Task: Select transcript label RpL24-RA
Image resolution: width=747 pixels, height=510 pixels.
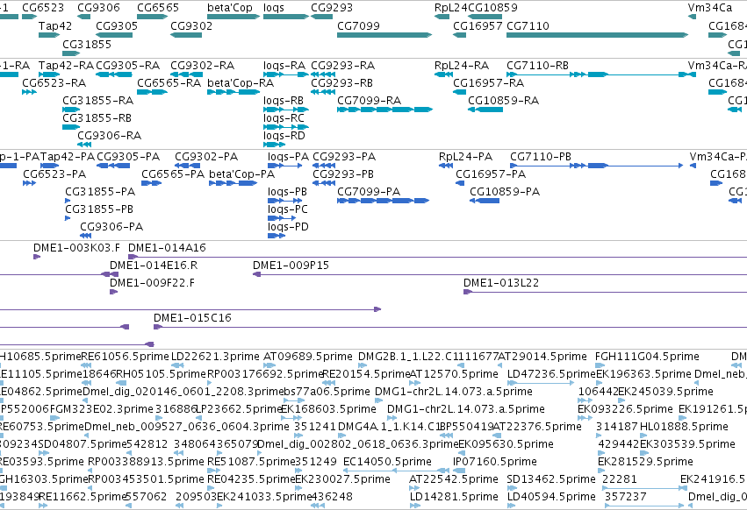Action: point(462,65)
